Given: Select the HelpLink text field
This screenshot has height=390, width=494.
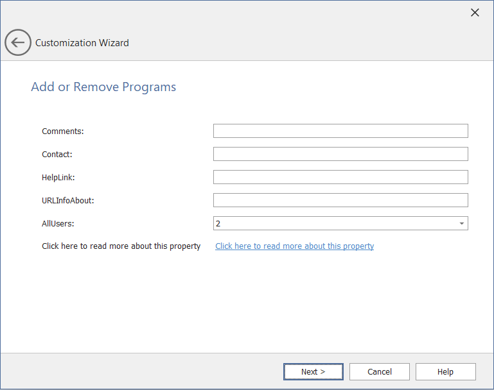Looking at the screenshot, I should (x=340, y=177).
